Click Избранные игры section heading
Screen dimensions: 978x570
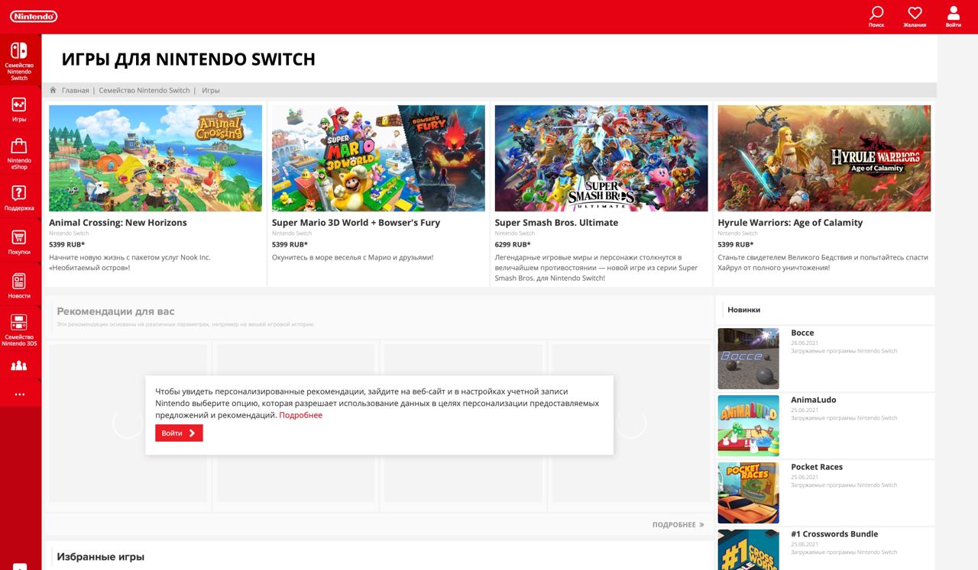click(100, 557)
